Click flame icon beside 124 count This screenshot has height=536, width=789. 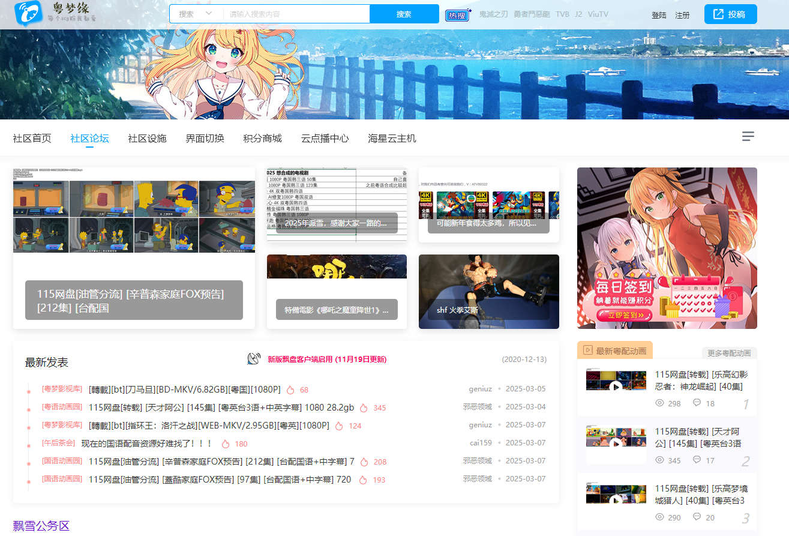pos(339,426)
